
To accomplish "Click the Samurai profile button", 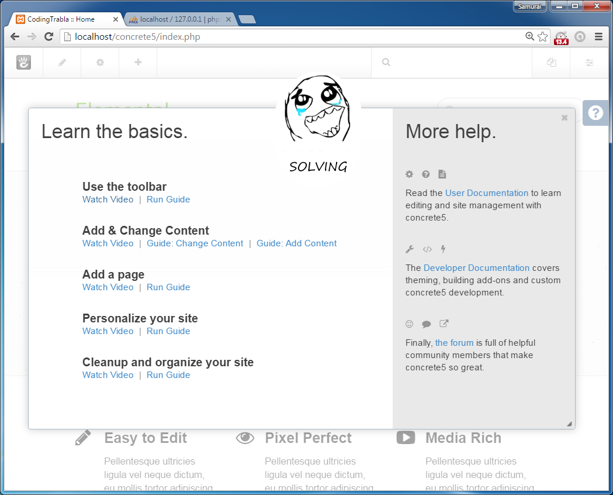I will (x=530, y=6).
